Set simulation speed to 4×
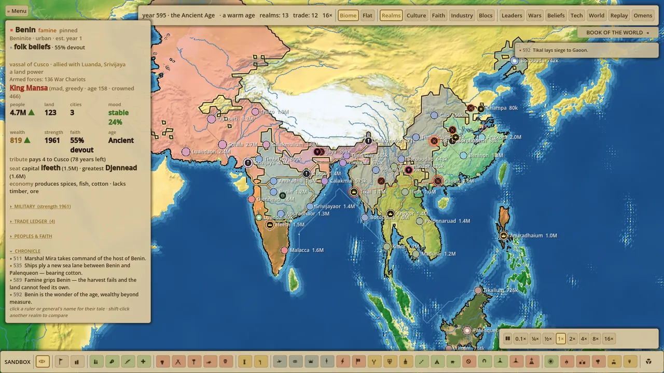The height and width of the screenshot is (373, 664). [584, 339]
